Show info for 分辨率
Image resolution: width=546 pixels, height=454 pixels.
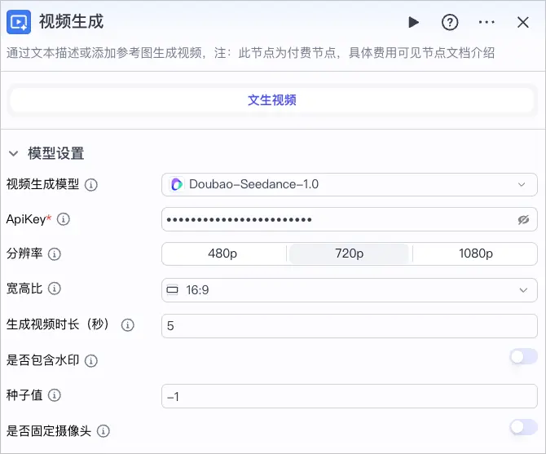[55, 253]
